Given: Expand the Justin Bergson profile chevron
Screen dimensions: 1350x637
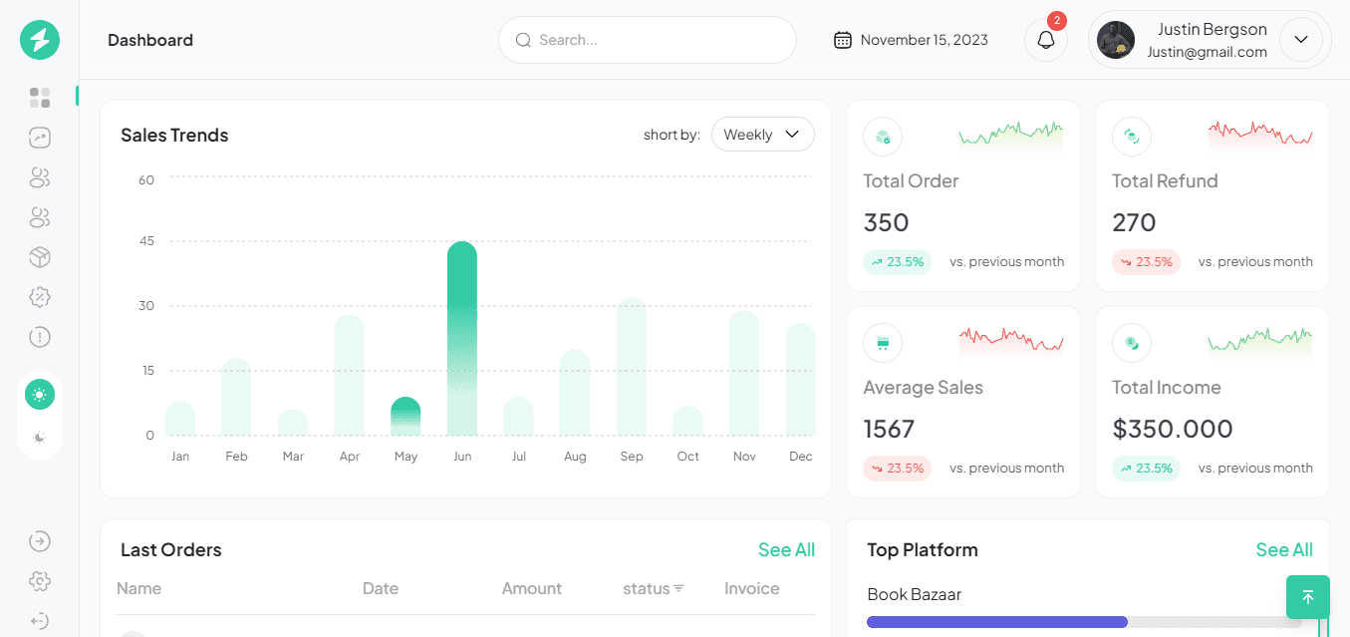Looking at the screenshot, I should click(x=1301, y=40).
